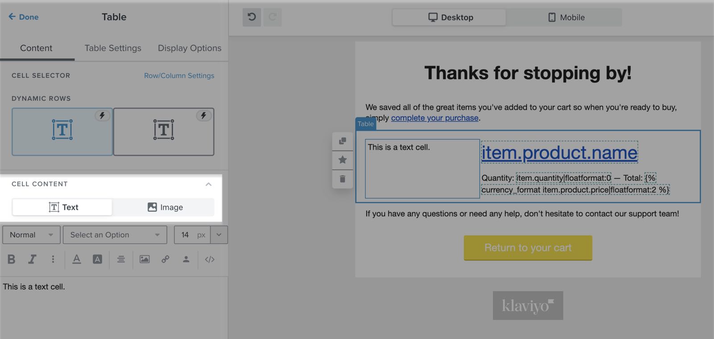Delete the Table block
The width and height of the screenshot is (714, 339).
tap(342, 179)
